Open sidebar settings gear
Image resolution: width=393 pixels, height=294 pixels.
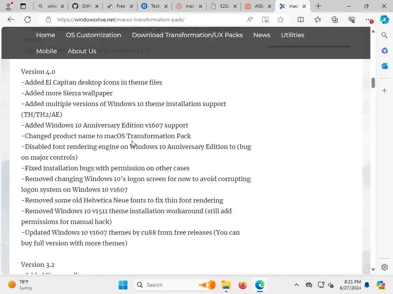coord(385,267)
